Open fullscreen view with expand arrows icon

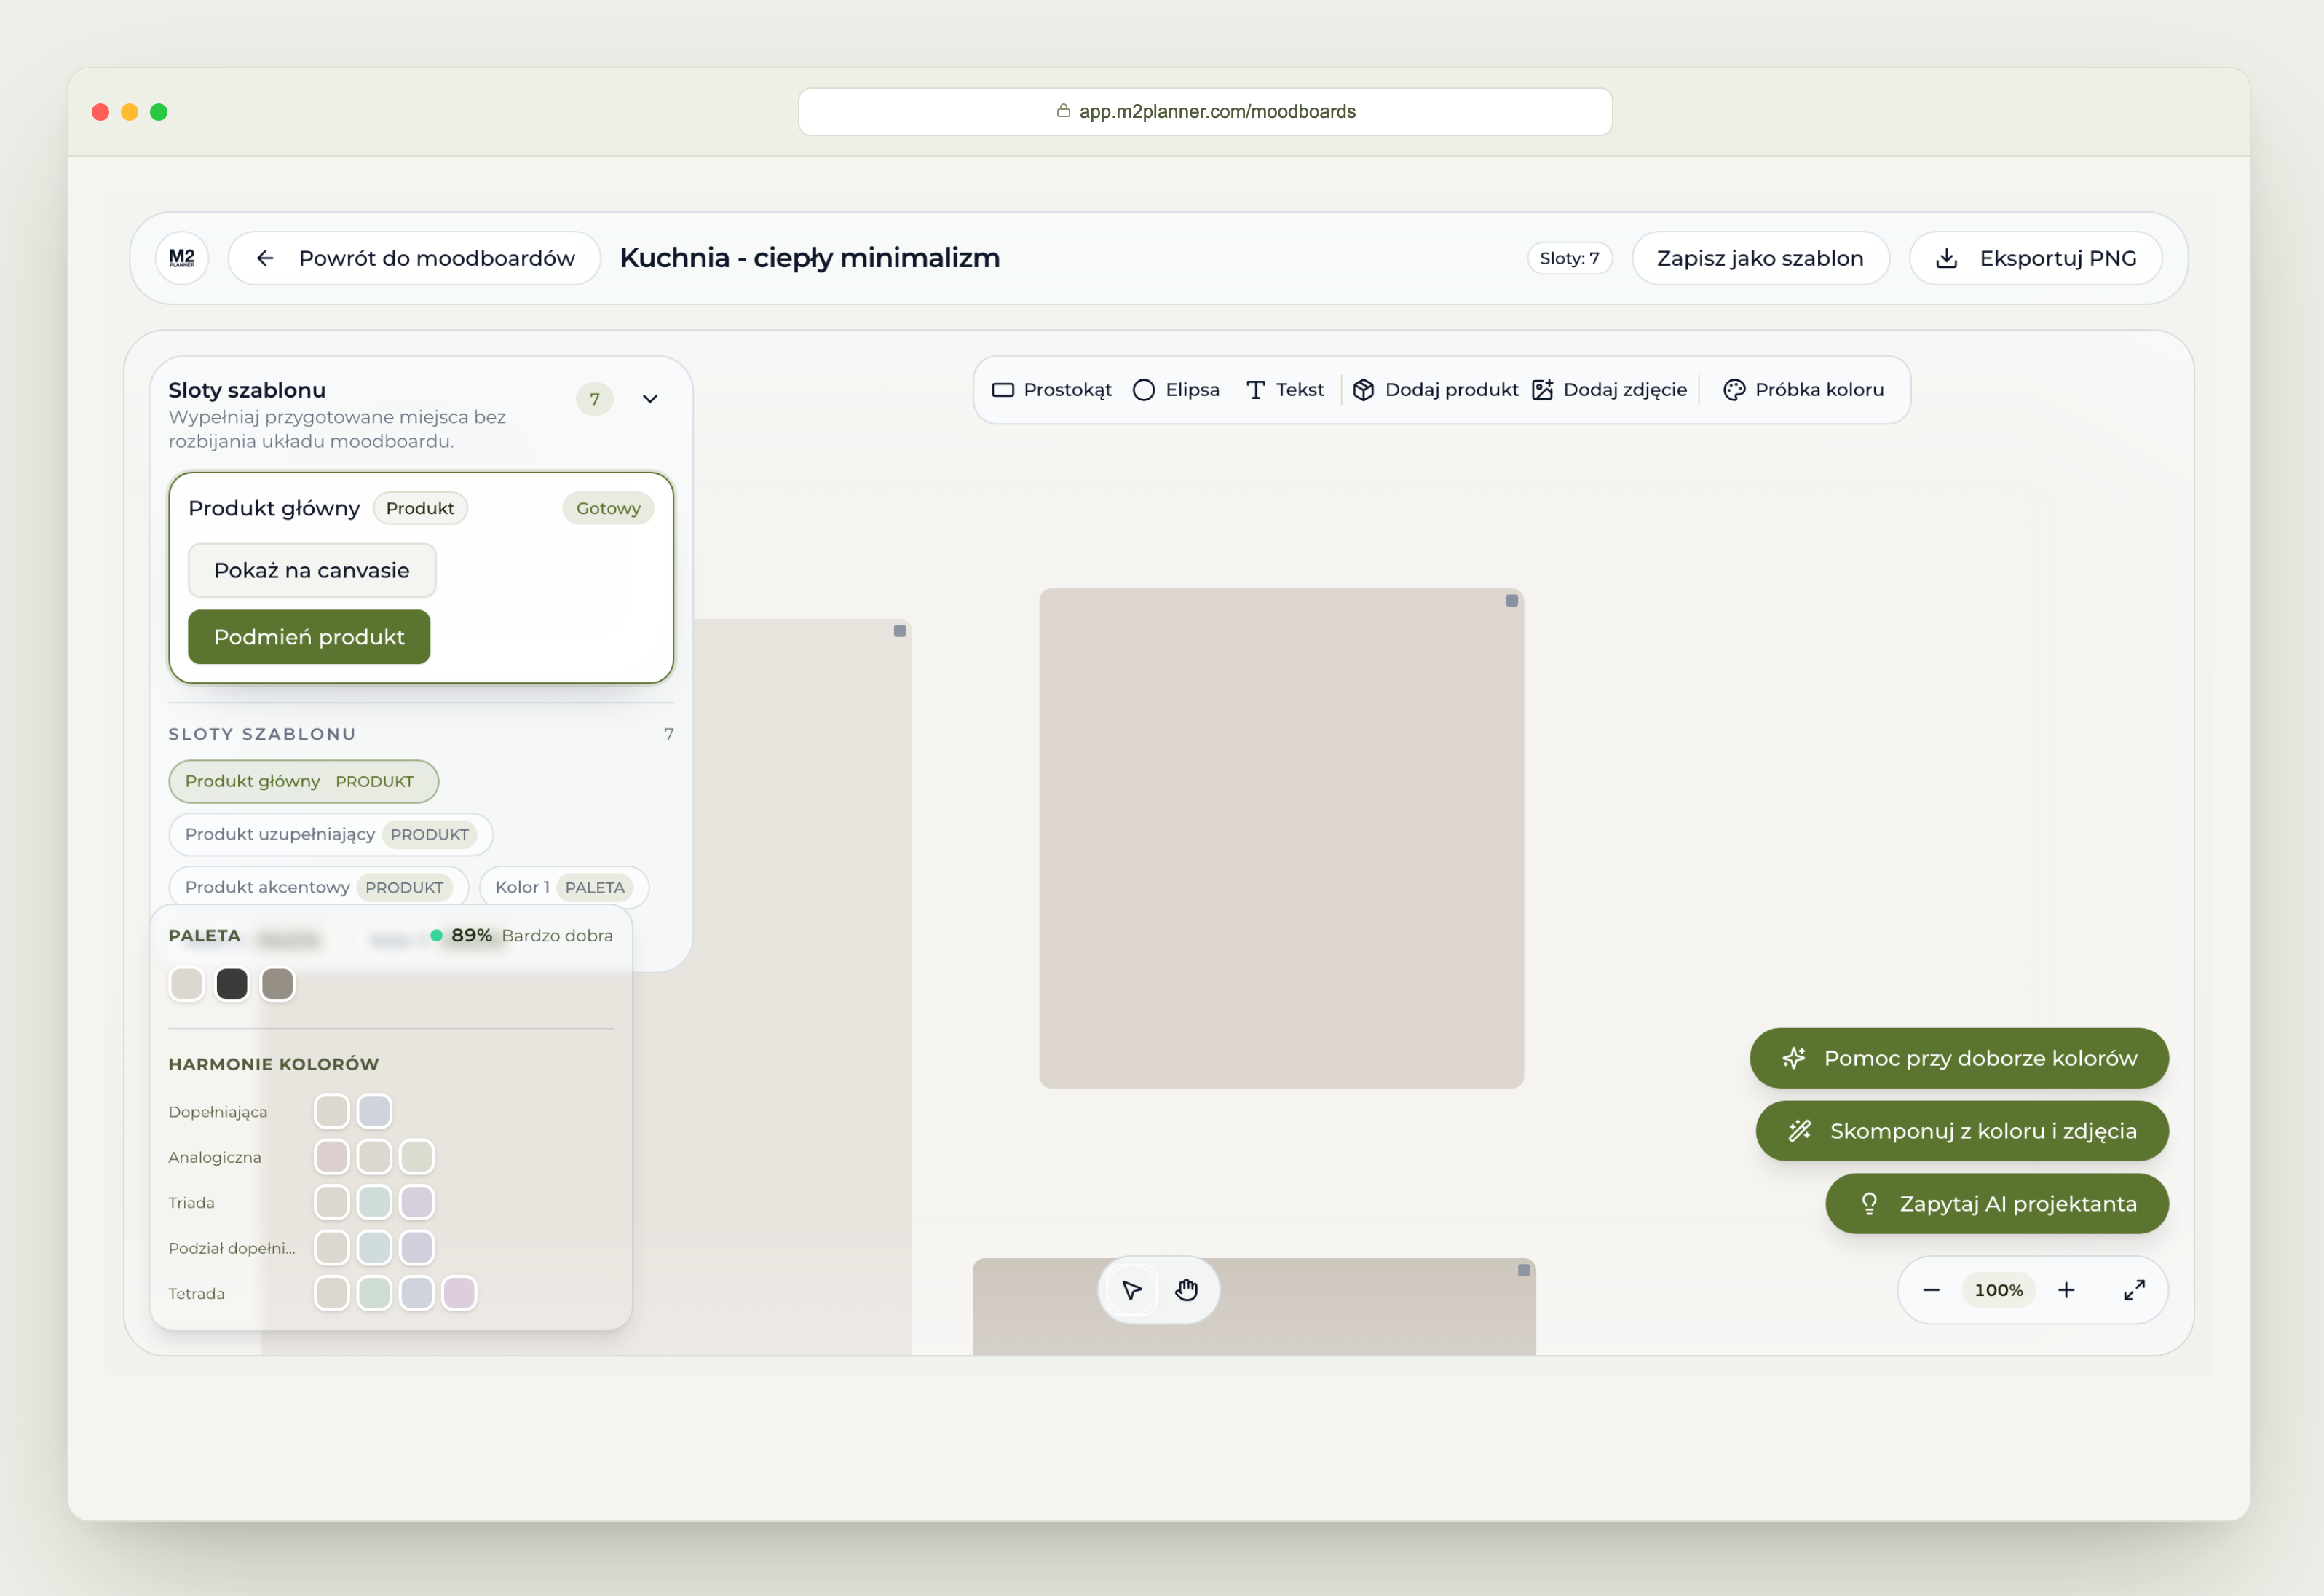tap(2133, 1290)
